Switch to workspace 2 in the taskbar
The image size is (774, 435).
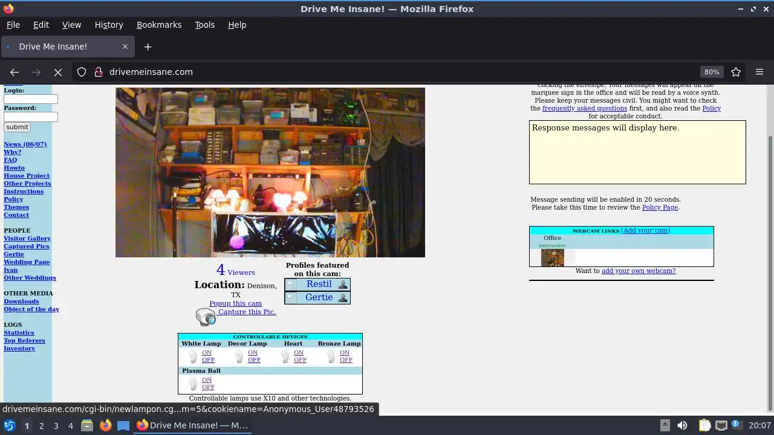[x=41, y=426]
